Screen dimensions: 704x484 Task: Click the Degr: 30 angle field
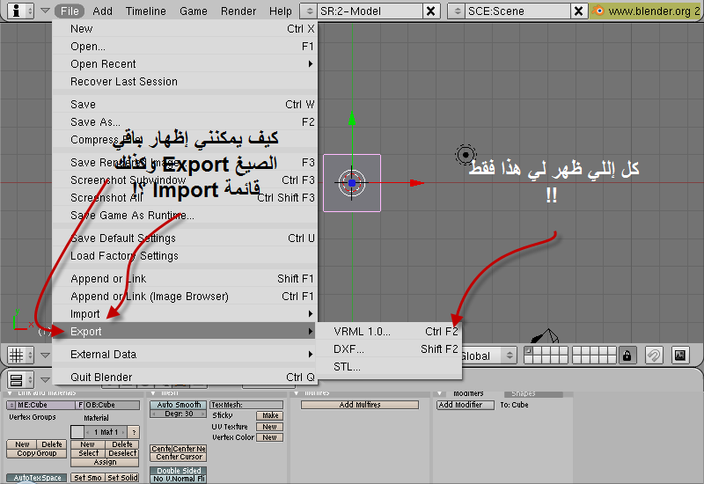179,414
